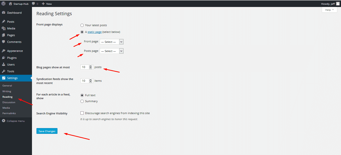Open the Appearance paintbrush menu
The image size is (341, 155).
[x=3, y=51]
